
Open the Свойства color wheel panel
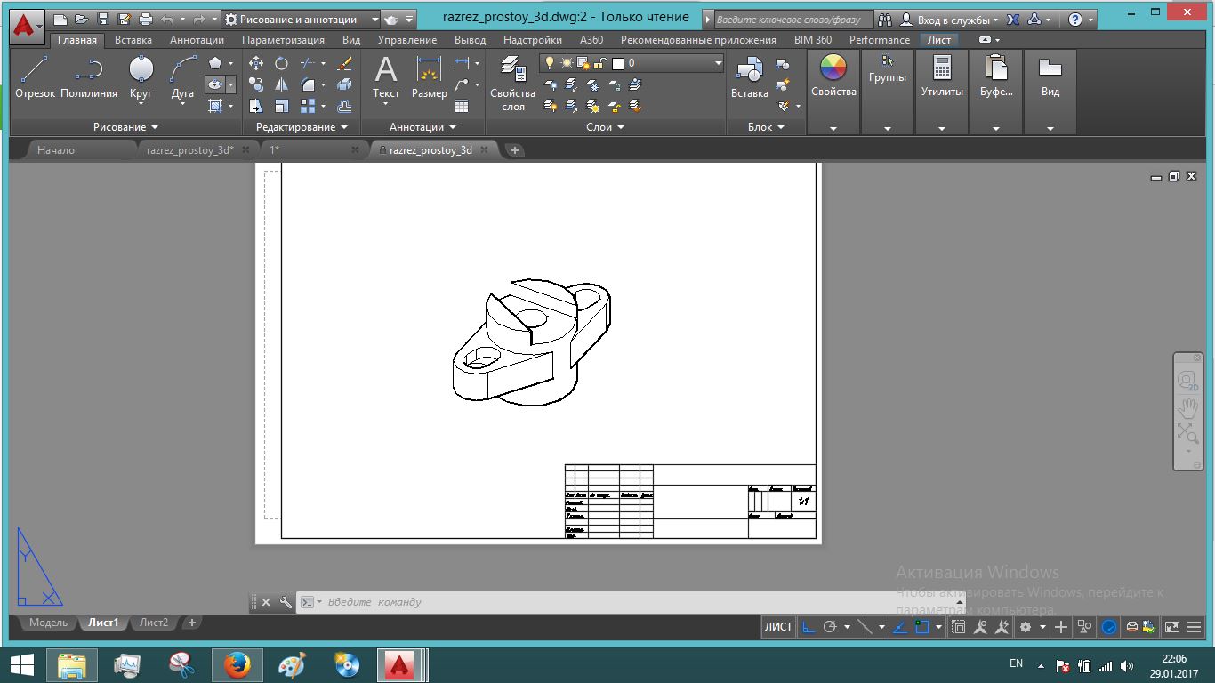coord(833,76)
